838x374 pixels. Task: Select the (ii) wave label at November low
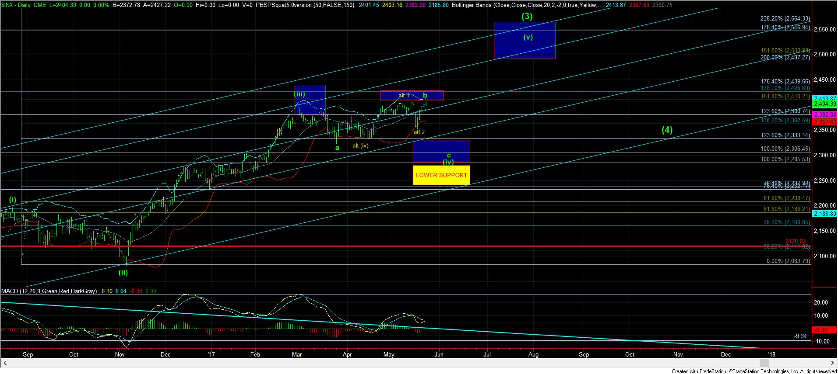tap(123, 272)
